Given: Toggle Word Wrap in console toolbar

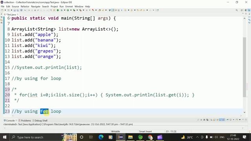Looking at the screenshot, I should point(218,120).
